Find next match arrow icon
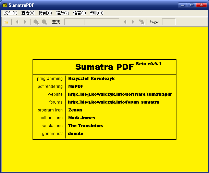This screenshot has width=209, height=173. [133, 22]
